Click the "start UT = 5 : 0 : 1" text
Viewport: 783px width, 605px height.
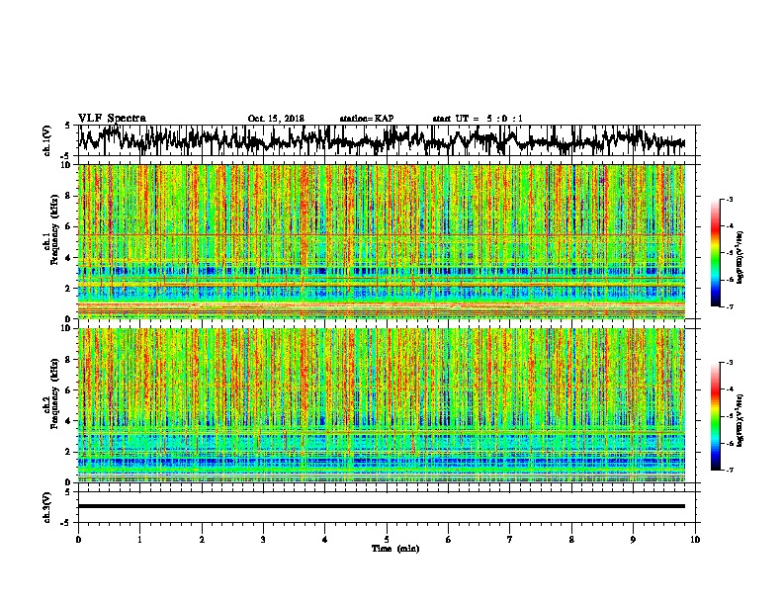pos(478,119)
